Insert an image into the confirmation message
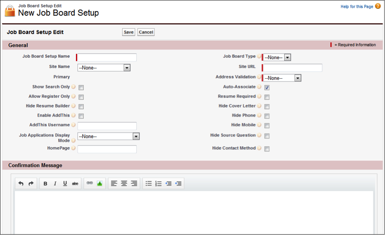Image resolution: width=385 pixels, height=235 pixels. point(100,183)
